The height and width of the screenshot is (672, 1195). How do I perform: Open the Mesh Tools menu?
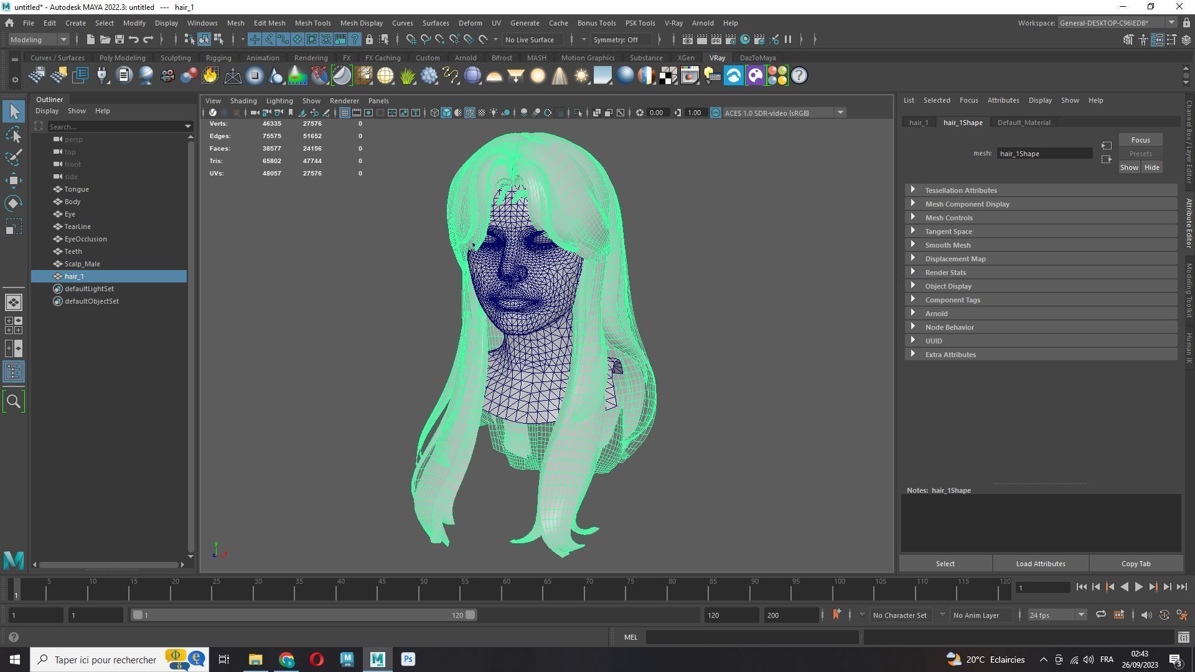(x=312, y=23)
